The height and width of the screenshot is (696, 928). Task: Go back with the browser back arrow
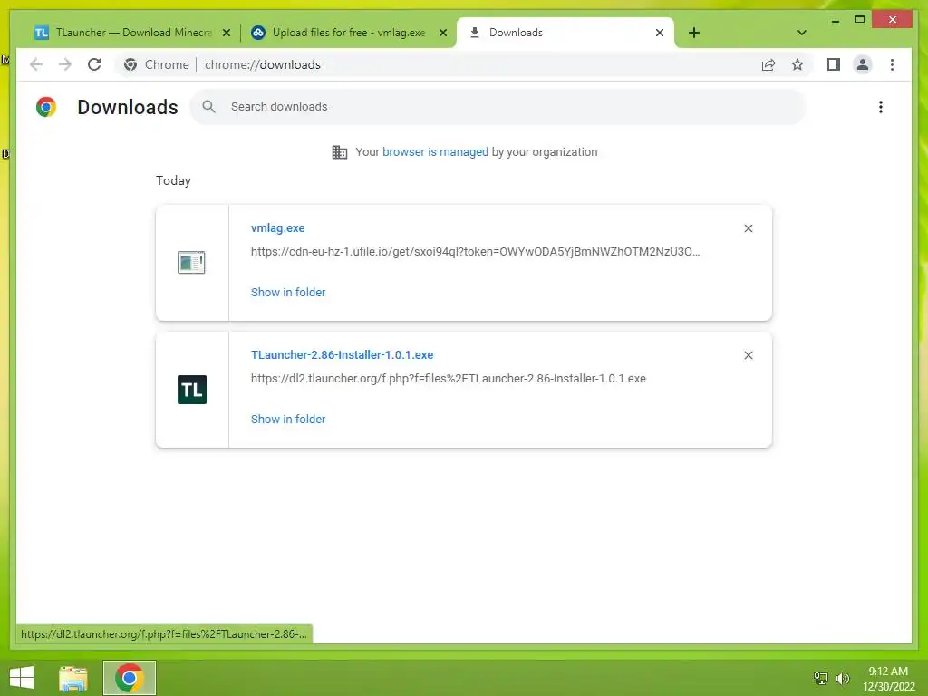click(36, 64)
